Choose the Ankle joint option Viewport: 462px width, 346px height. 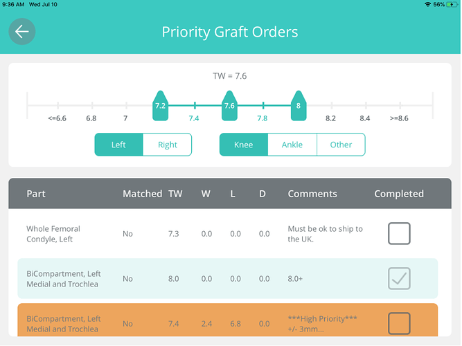coord(292,145)
